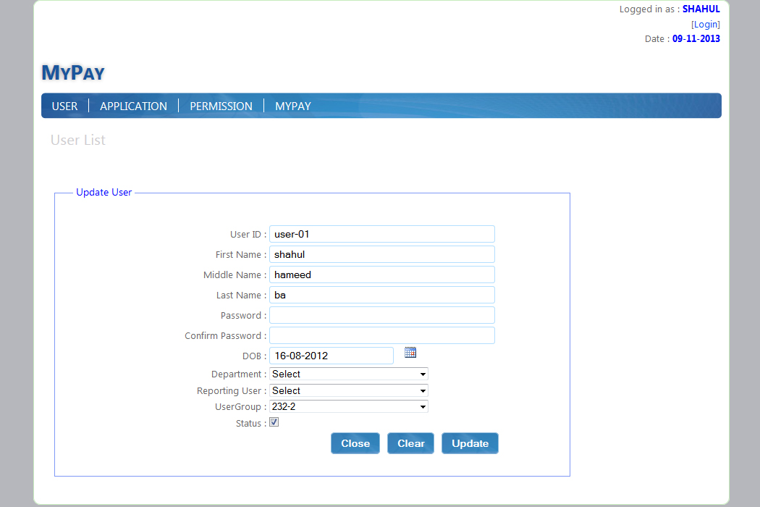
Task: Open the Department dropdown
Action: click(x=348, y=374)
